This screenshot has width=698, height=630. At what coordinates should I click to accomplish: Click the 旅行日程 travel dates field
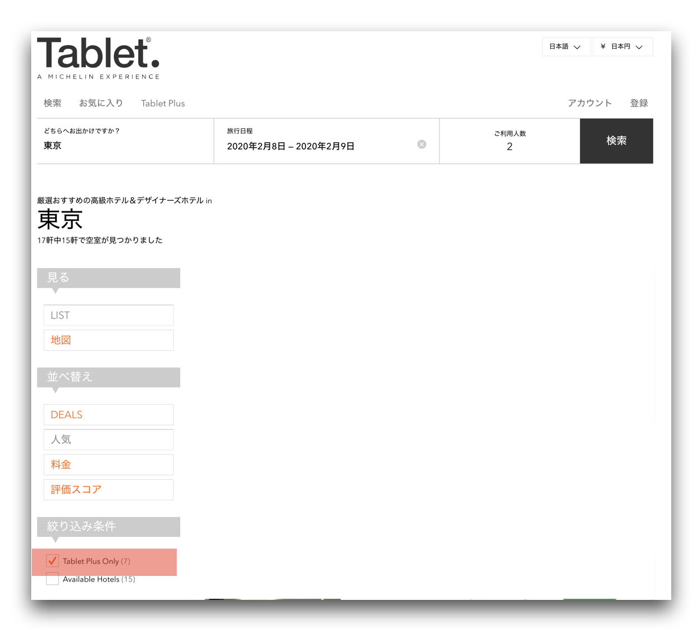(327, 141)
